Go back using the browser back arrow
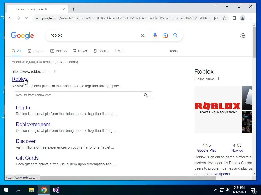This screenshot has height=195, width=261. [10, 18]
